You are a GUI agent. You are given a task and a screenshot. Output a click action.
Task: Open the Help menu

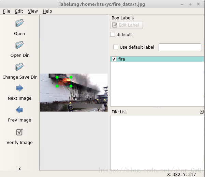click(47, 11)
